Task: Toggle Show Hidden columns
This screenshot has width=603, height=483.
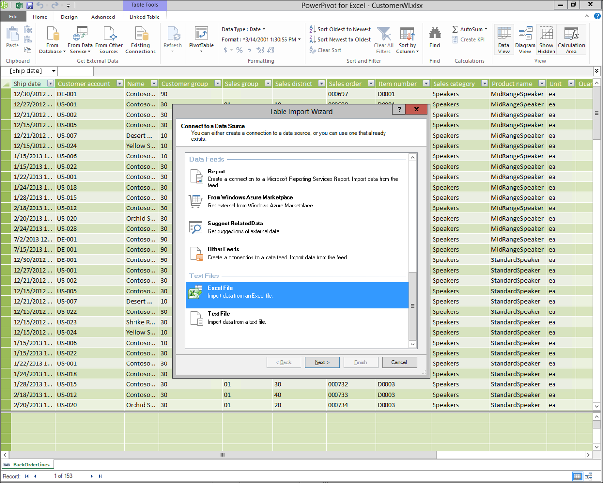Action: [546, 40]
